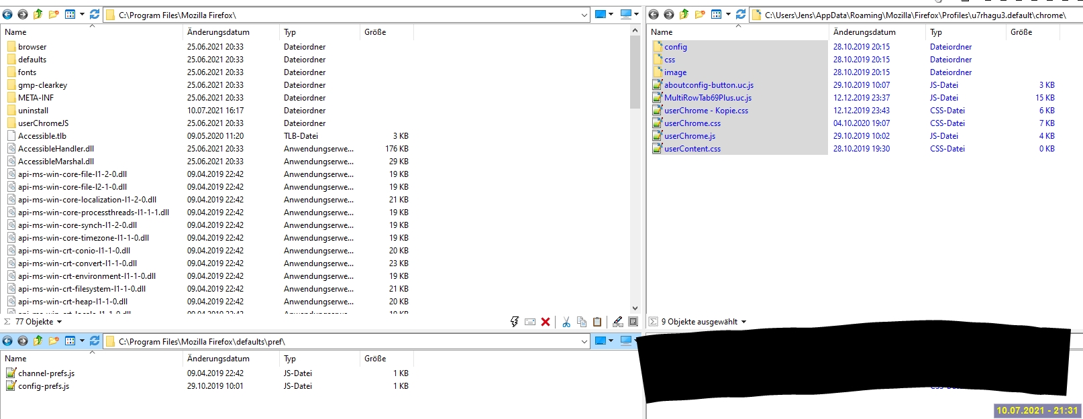
Task: Click the lightning bolt icon in status bar
Action: click(x=515, y=322)
